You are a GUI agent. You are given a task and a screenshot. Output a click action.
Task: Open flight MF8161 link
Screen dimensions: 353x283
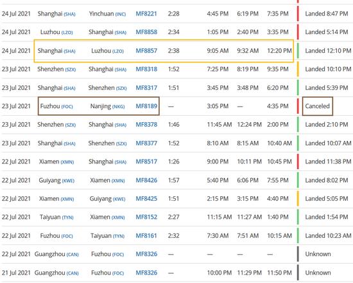click(x=146, y=236)
